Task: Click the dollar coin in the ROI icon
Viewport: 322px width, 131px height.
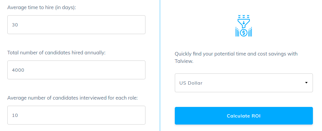Action: (x=244, y=32)
